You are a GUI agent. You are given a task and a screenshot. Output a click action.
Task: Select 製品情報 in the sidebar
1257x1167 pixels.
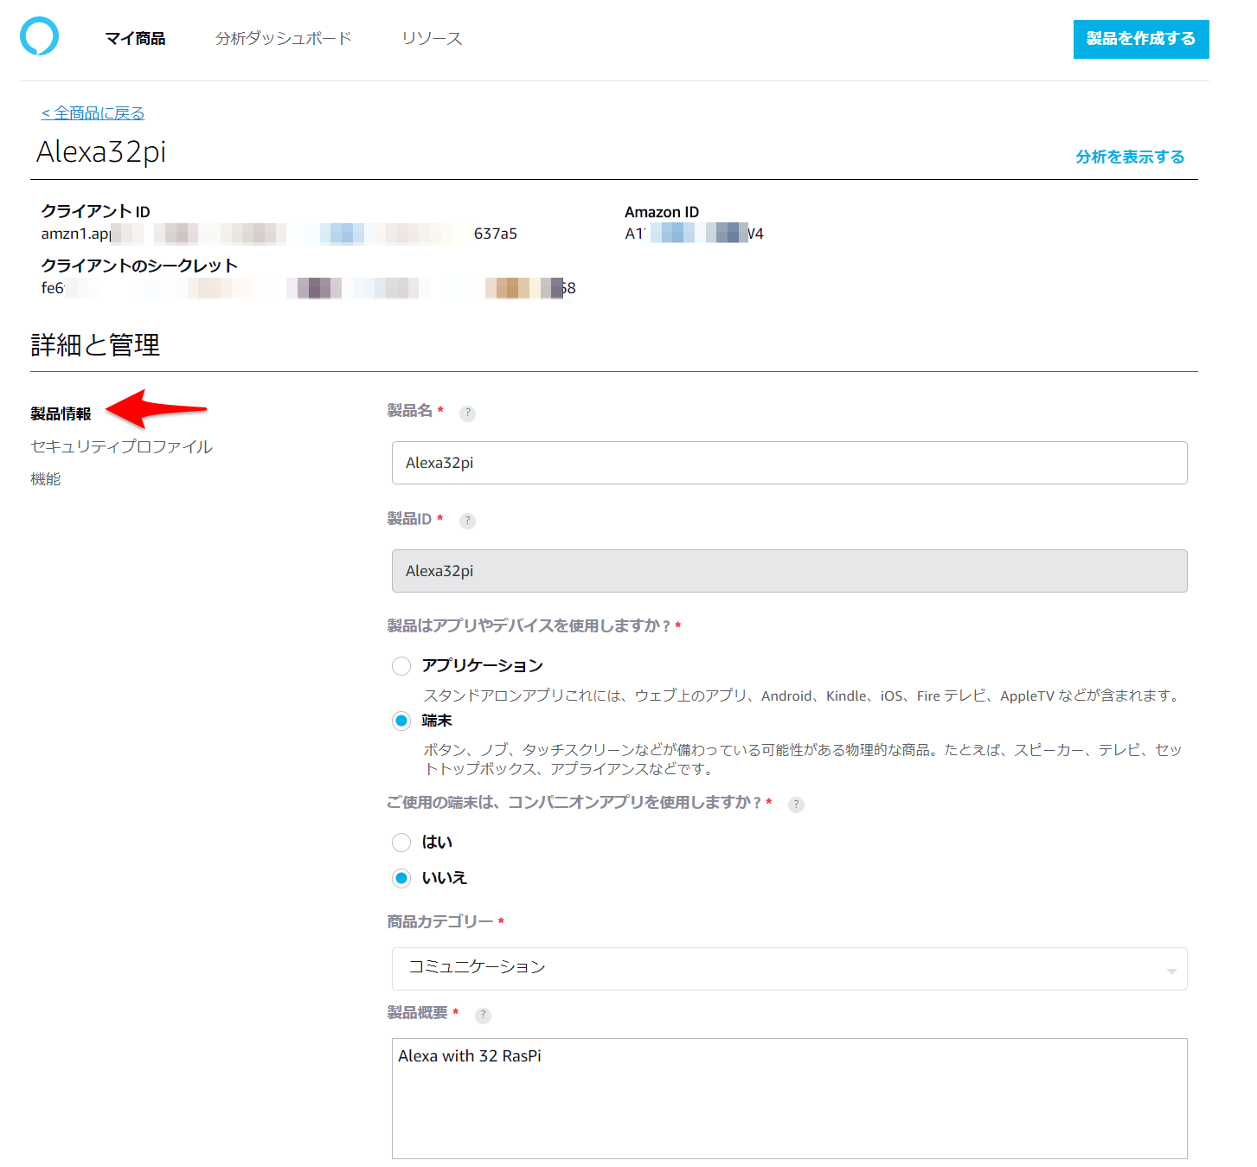(61, 414)
